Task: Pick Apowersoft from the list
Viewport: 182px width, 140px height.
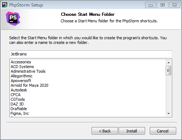Action: (21, 81)
